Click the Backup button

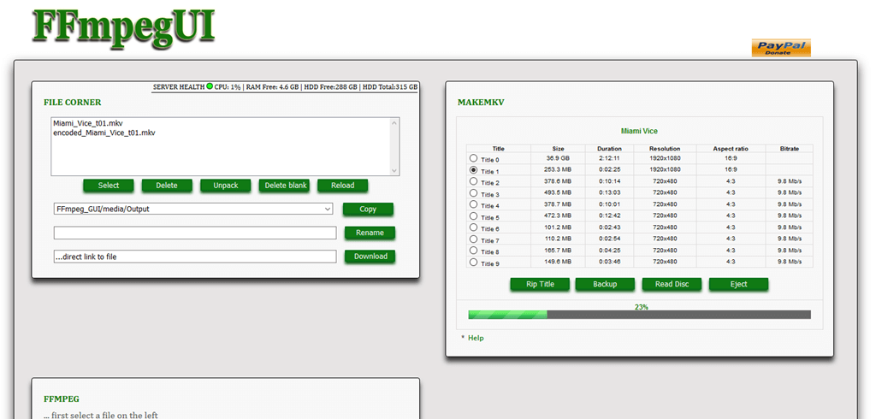(x=605, y=285)
